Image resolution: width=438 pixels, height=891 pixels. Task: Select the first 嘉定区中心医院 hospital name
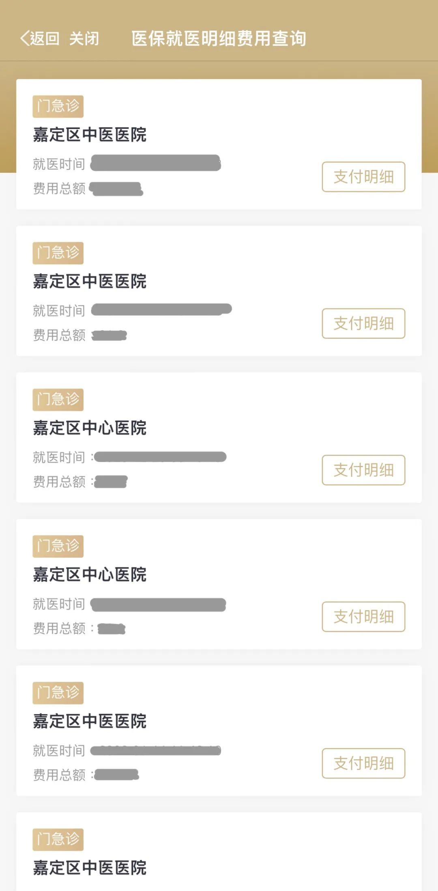click(90, 428)
